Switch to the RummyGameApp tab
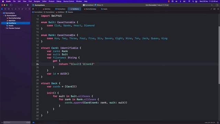The image size is (220, 124). tap(90, 9)
